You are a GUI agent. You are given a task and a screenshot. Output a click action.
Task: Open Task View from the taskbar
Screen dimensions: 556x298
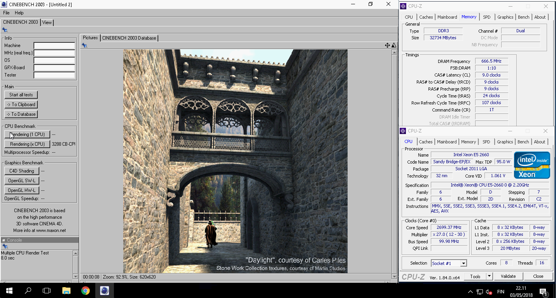click(x=47, y=291)
